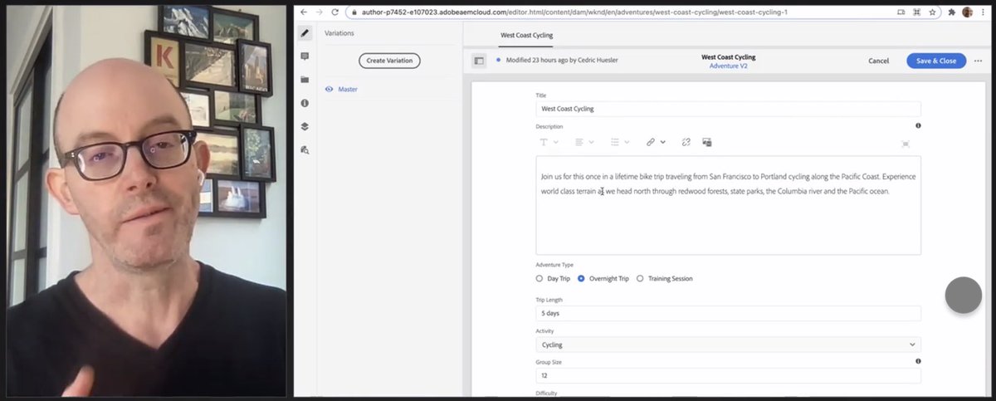This screenshot has height=401, width=996.
Task: Open the Activity dropdown showing Cycling
Action: 728,345
